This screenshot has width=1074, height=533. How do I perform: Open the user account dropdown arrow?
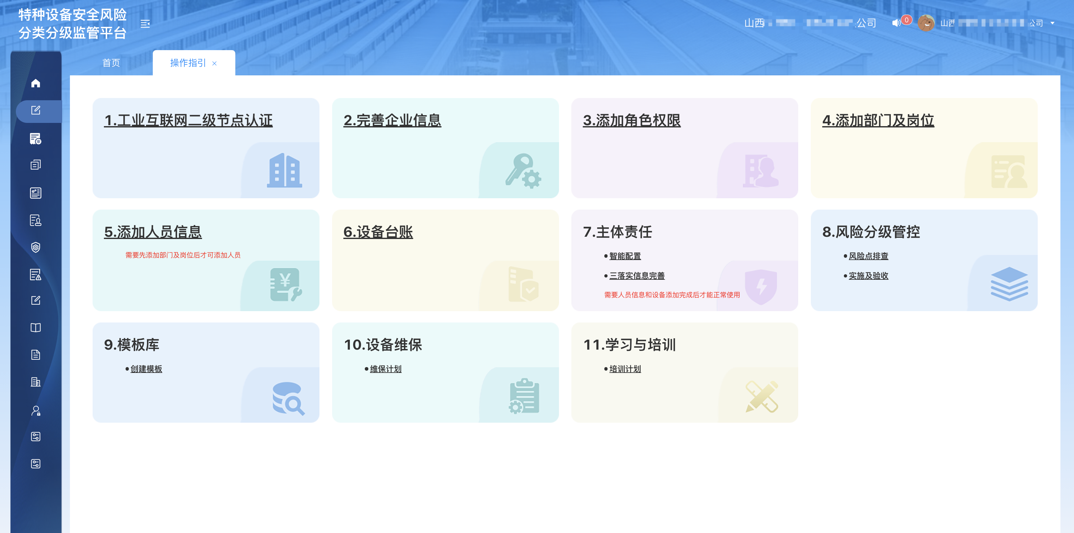pos(1052,23)
